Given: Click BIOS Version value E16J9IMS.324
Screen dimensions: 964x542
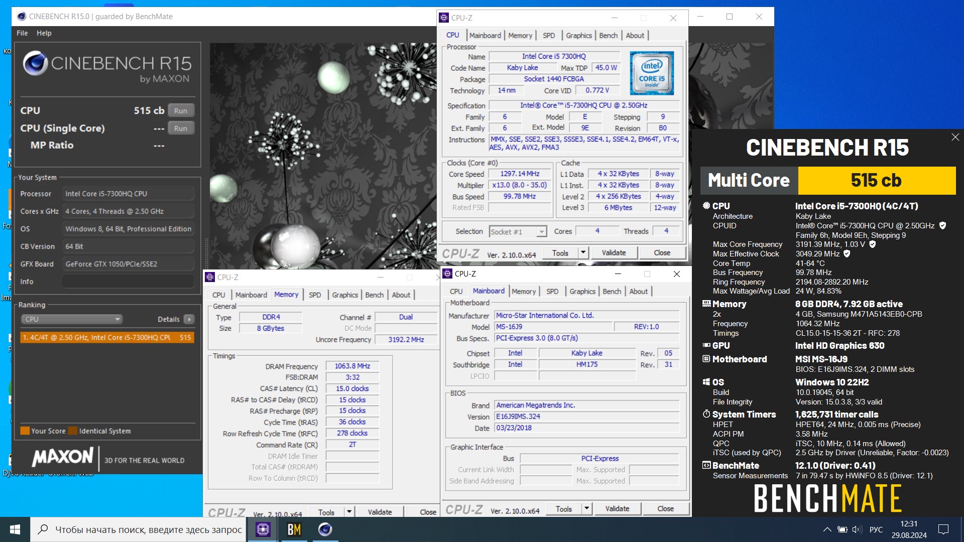Looking at the screenshot, I should pyautogui.click(x=587, y=417).
